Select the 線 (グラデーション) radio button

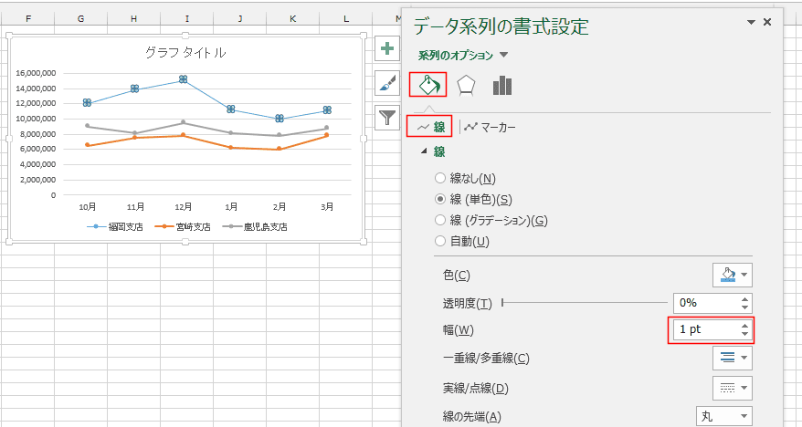[x=440, y=220]
